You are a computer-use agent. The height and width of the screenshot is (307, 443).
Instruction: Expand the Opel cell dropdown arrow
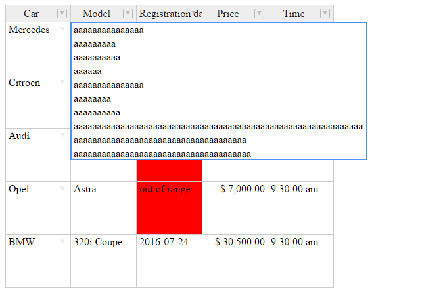(x=62, y=188)
